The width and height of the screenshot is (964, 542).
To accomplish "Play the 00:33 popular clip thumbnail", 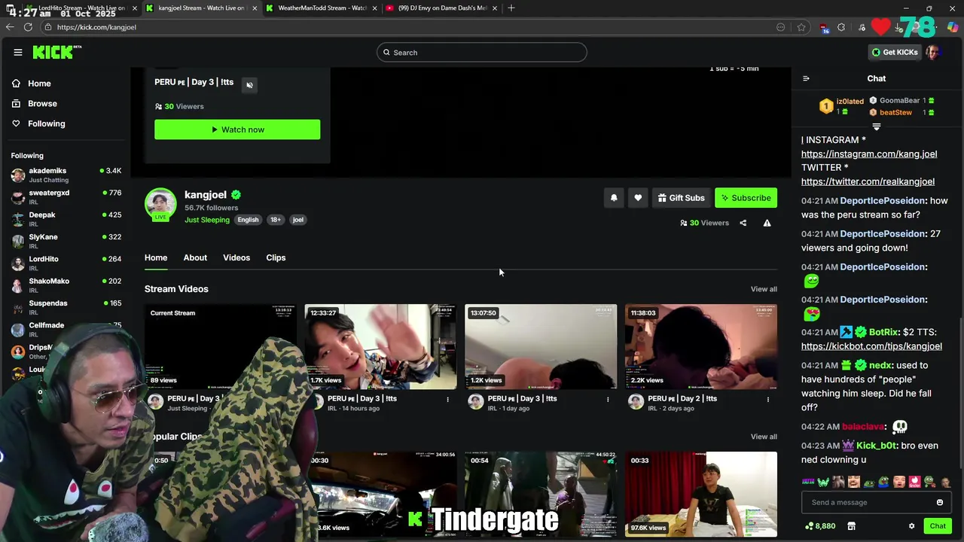I will click(701, 494).
